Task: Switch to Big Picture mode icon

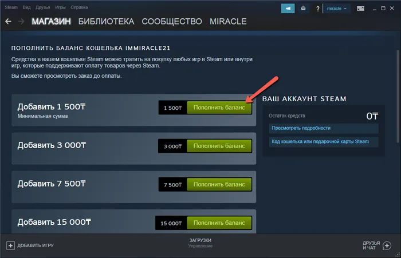Action: coord(360,9)
